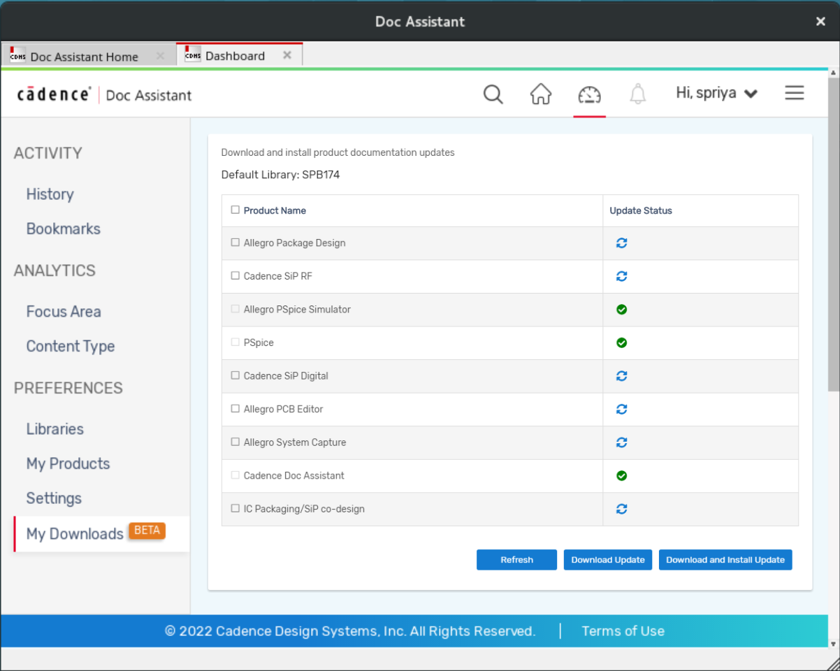Open the Terms of Use link
The height and width of the screenshot is (671, 840).
click(623, 631)
